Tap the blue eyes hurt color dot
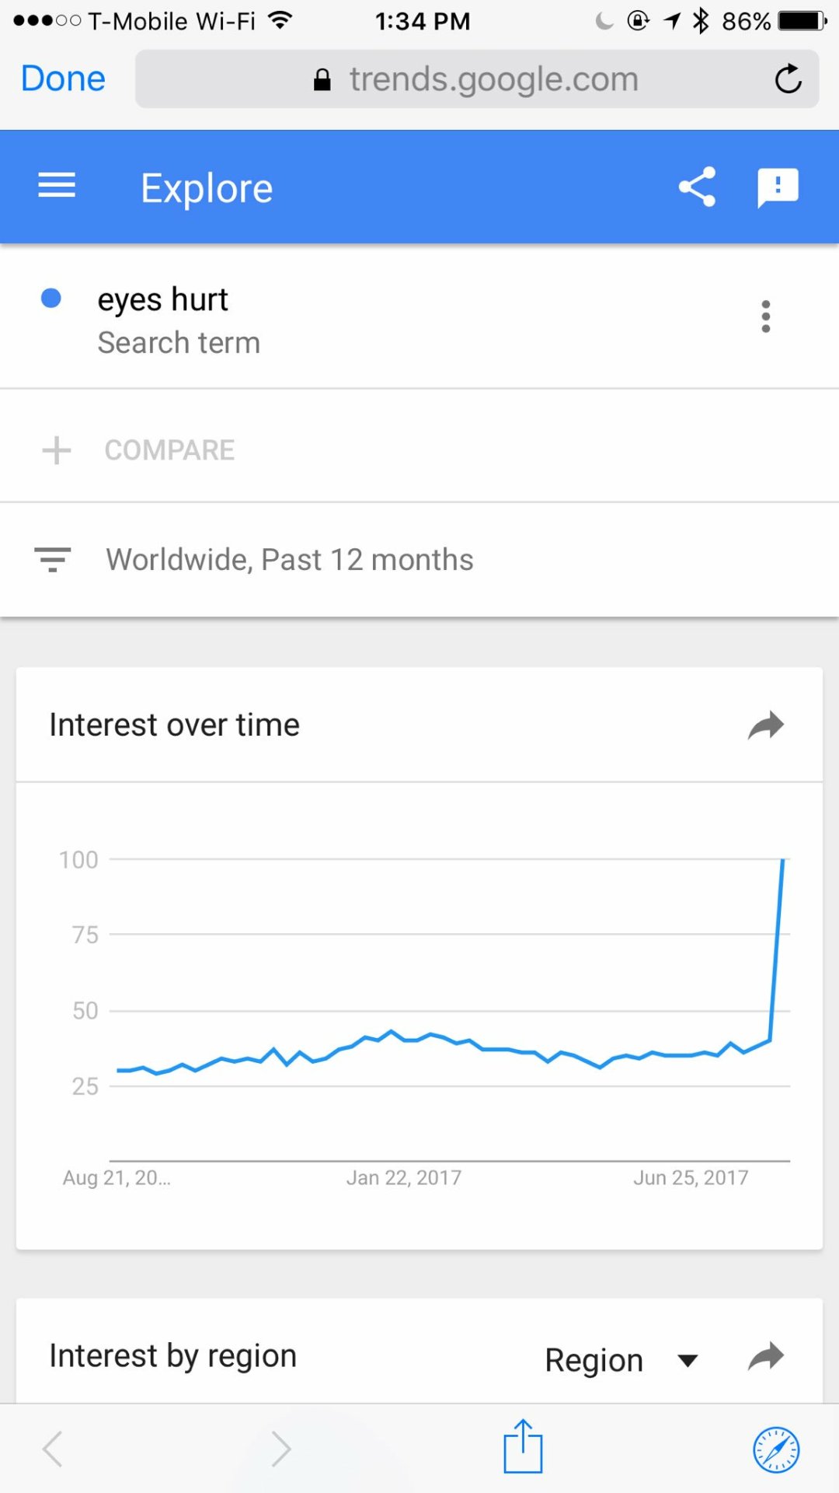839x1493 pixels. [51, 298]
